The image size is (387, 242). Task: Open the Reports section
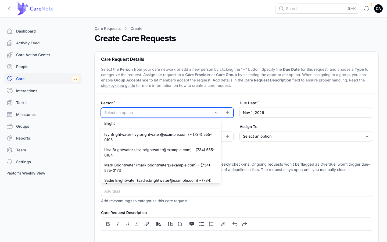[43, 138]
